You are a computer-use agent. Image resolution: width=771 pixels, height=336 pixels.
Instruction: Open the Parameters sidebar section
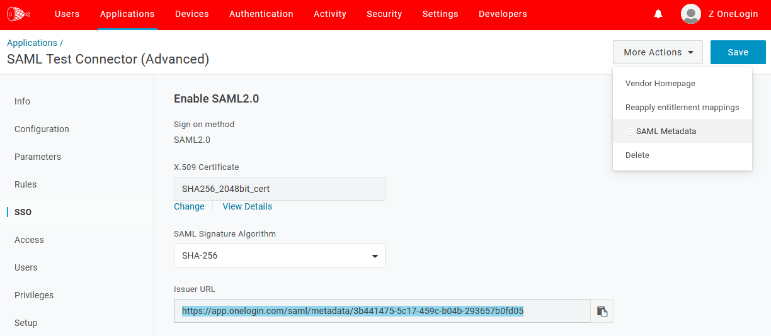click(38, 157)
